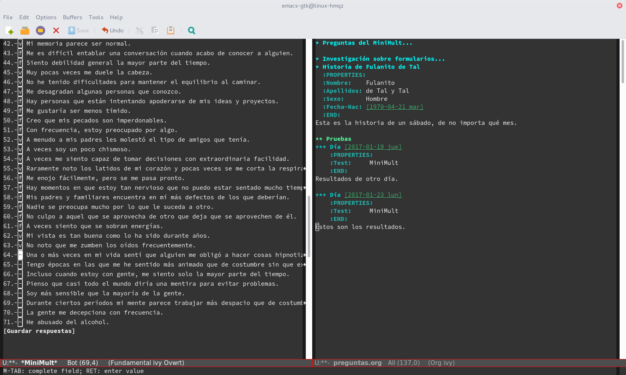Toggle answer field of question 60
626x375 pixels.
pyautogui.click(x=20, y=217)
